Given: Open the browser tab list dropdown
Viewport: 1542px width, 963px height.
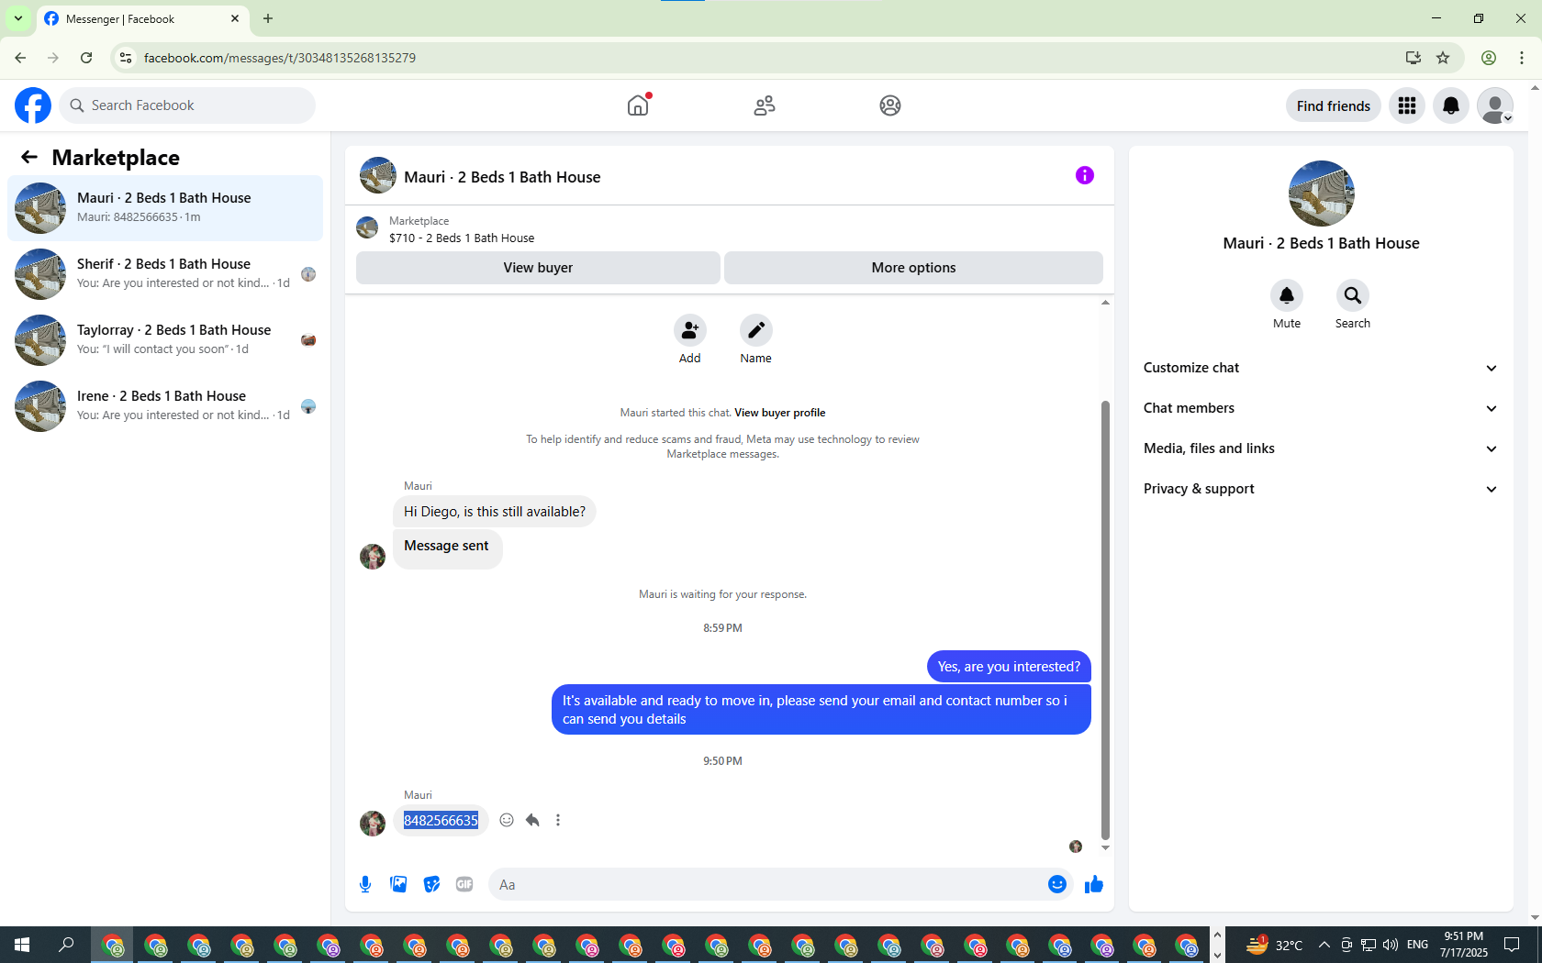Looking at the screenshot, I should pos(18,18).
